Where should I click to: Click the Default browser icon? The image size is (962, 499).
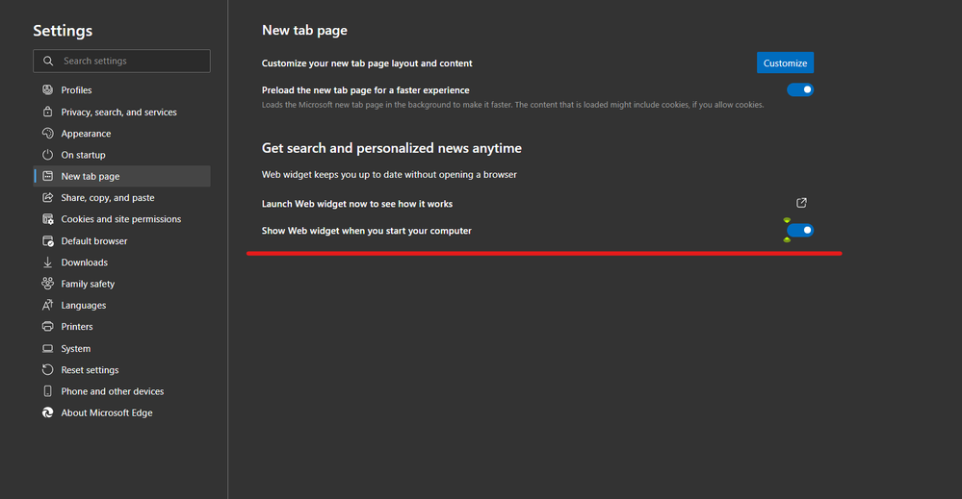[48, 240]
